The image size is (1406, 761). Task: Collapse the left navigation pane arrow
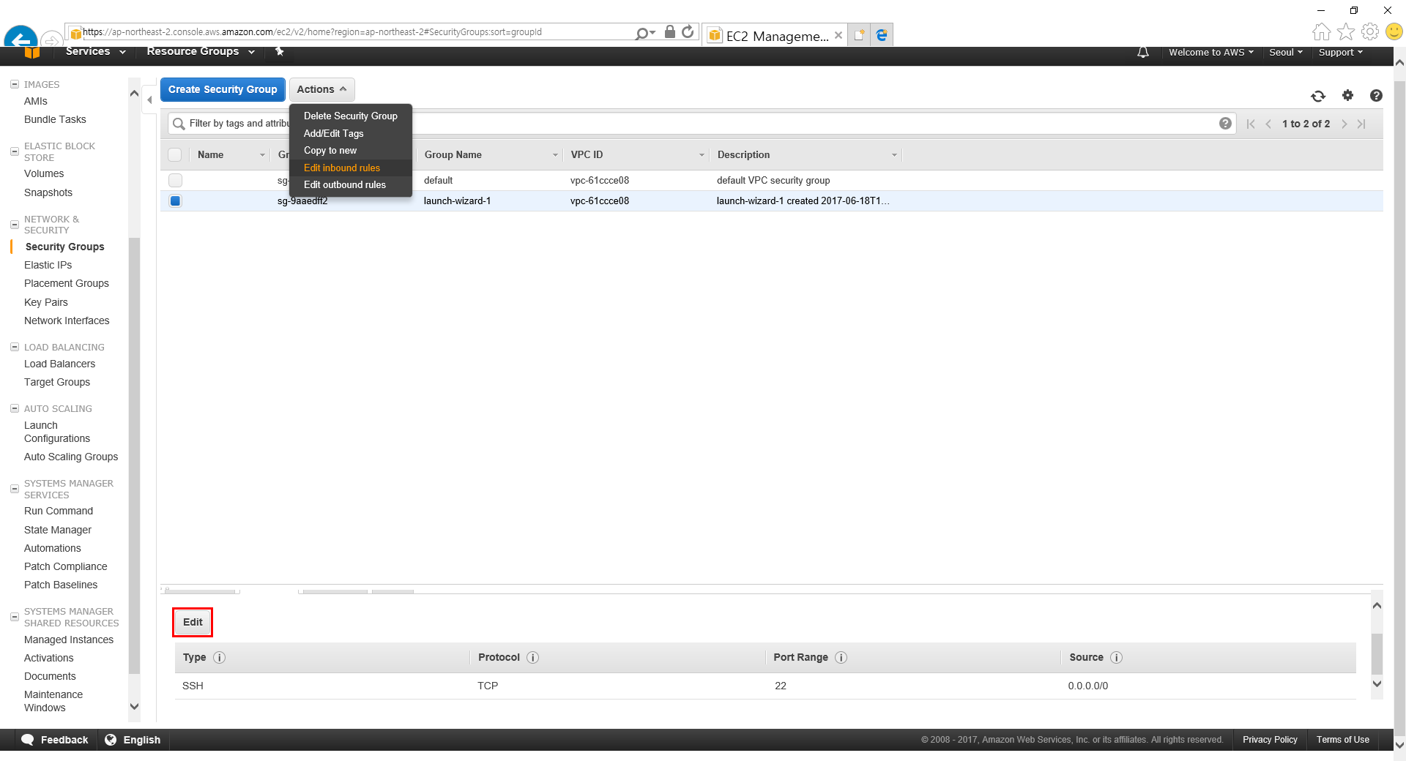(x=149, y=100)
